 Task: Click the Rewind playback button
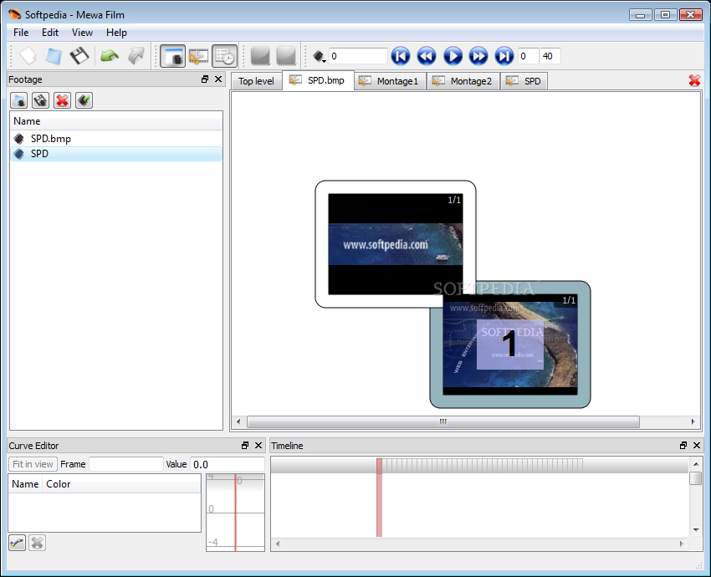pos(427,56)
